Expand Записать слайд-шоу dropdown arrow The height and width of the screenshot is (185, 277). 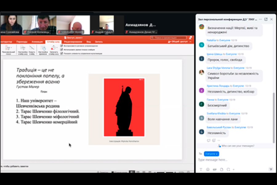click(x=57, y=47)
